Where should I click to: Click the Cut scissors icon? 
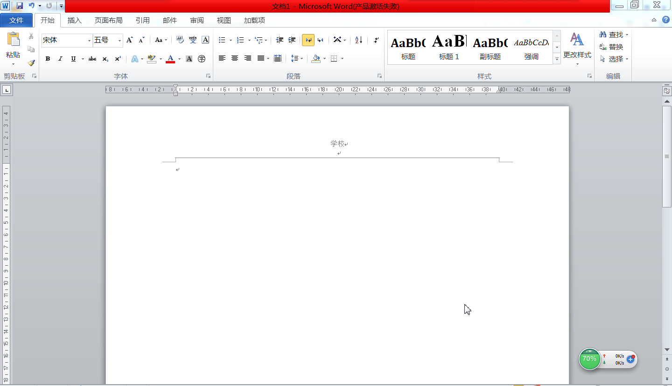point(31,36)
